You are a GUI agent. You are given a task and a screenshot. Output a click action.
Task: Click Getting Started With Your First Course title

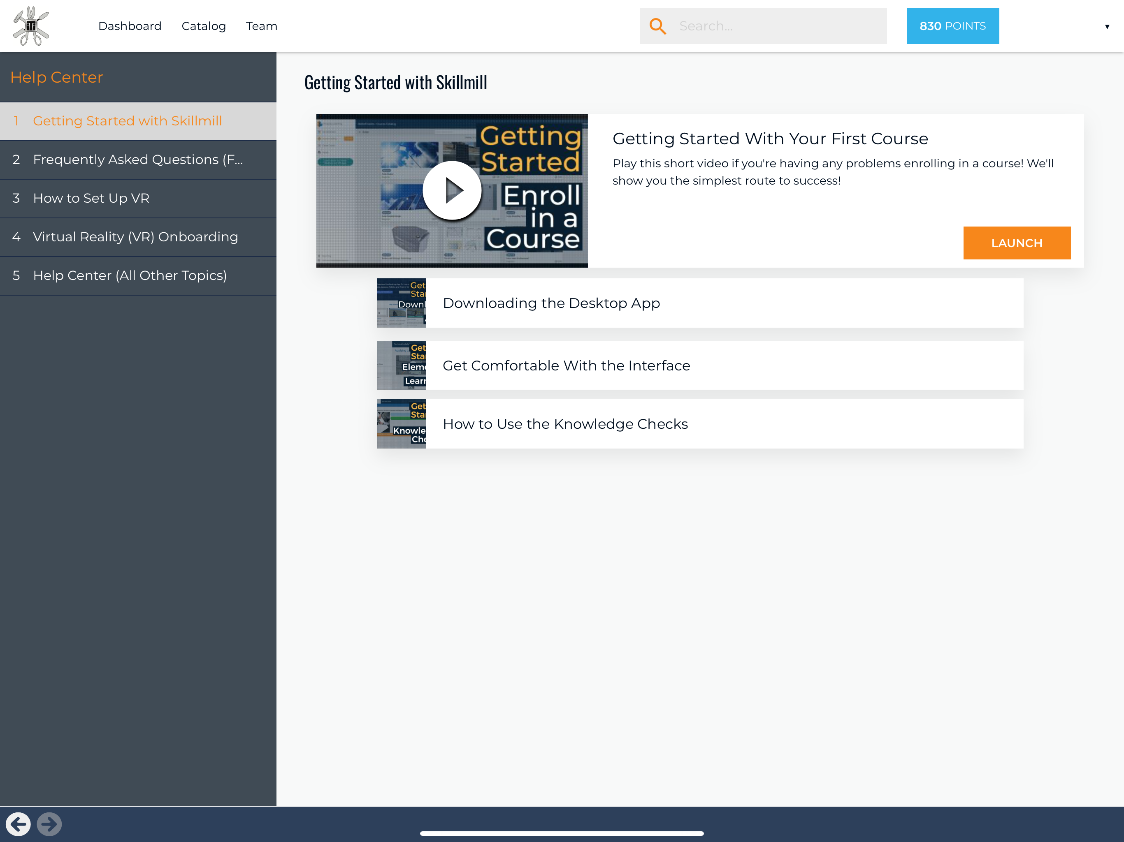(x=770, y=139)
